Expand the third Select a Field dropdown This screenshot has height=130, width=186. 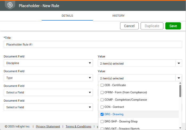coord(48,93)
